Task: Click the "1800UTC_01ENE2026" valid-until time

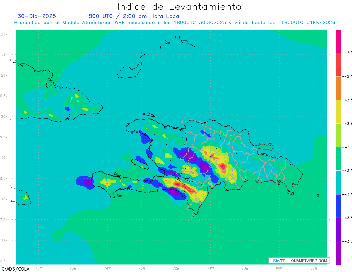Action: click(308, 23)
